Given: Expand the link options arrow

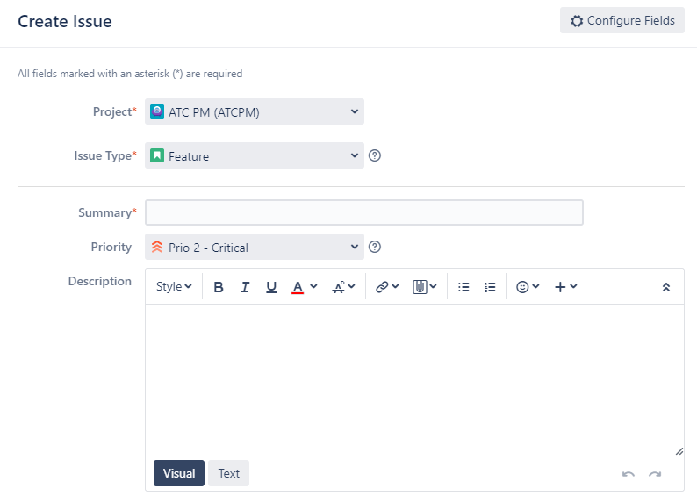Looking at the screenshot, I should tap(395, 286).
